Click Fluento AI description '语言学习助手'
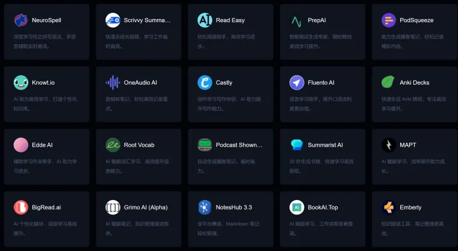The width and height of the screenshot is (458, 251). [305, 100]
